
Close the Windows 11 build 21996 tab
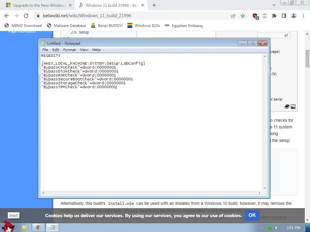point(143,5)
